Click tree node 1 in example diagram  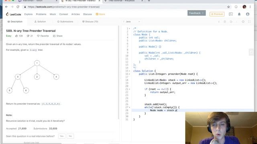(37, 63)
